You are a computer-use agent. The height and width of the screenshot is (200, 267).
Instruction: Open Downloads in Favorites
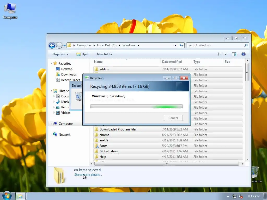point(69,74)
